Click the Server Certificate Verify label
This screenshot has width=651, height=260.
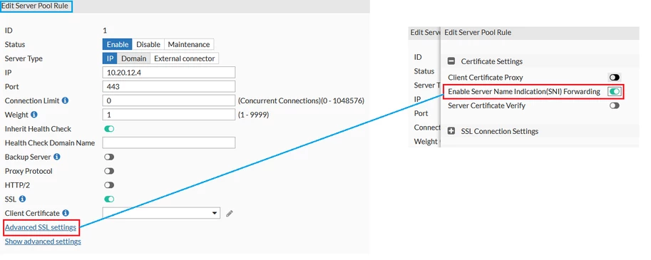[486, 105]
